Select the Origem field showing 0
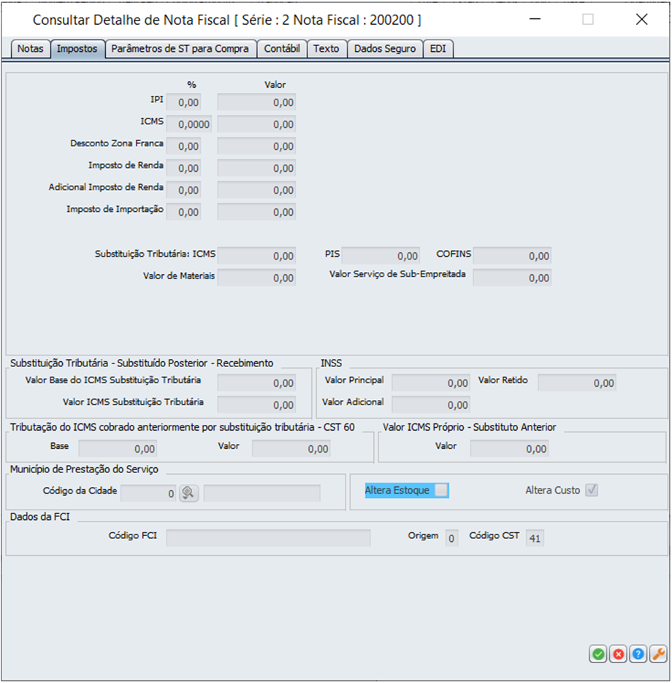The width and height of the screenshot is (672, 683). tap(451, 538)
